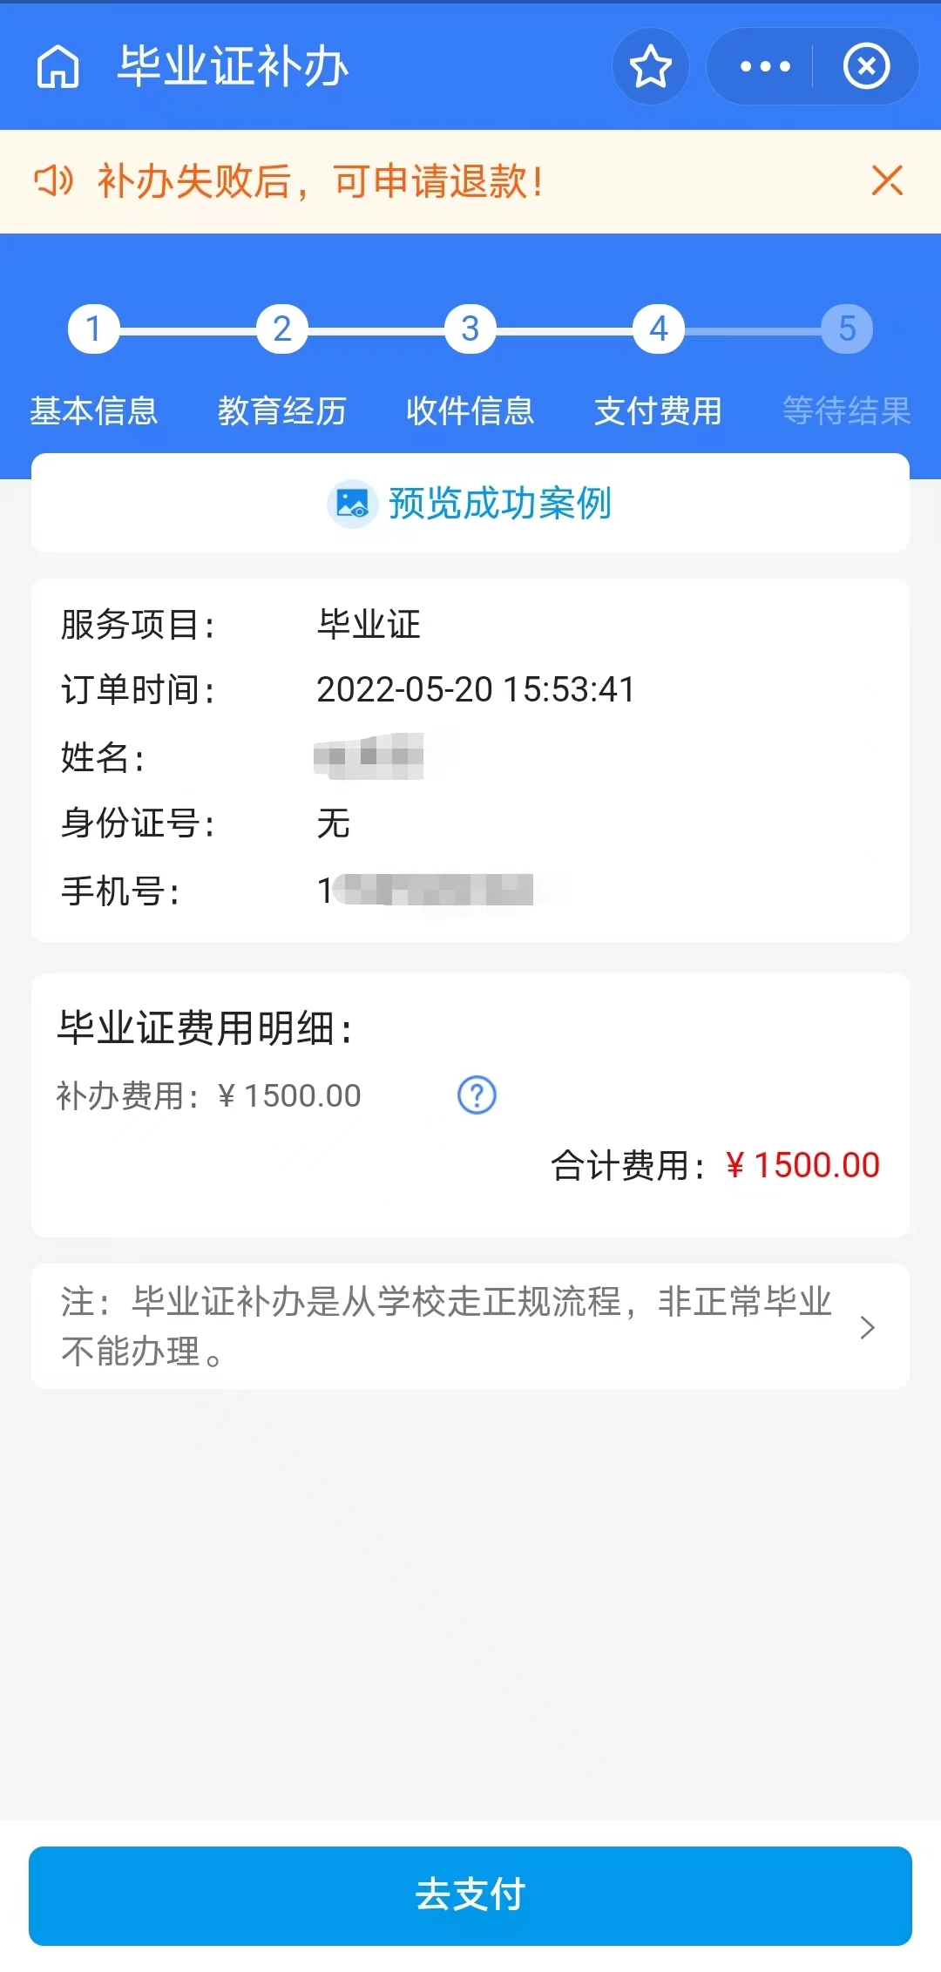Viewport: 941px width, 1972px height.
Task: Select step 3 收件信息 circle
Action: pos(470,329)
